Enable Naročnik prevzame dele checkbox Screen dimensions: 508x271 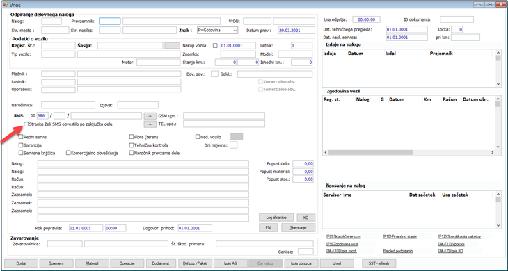(x=132, y=153)
